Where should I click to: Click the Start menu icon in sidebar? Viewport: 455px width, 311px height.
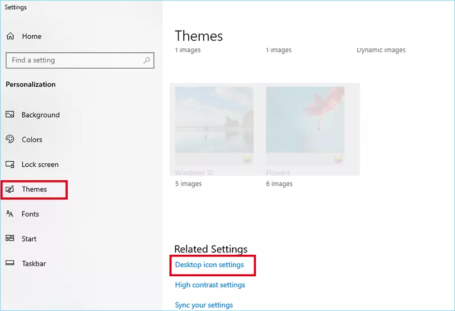pyautogui.click(x=10, y=239)
